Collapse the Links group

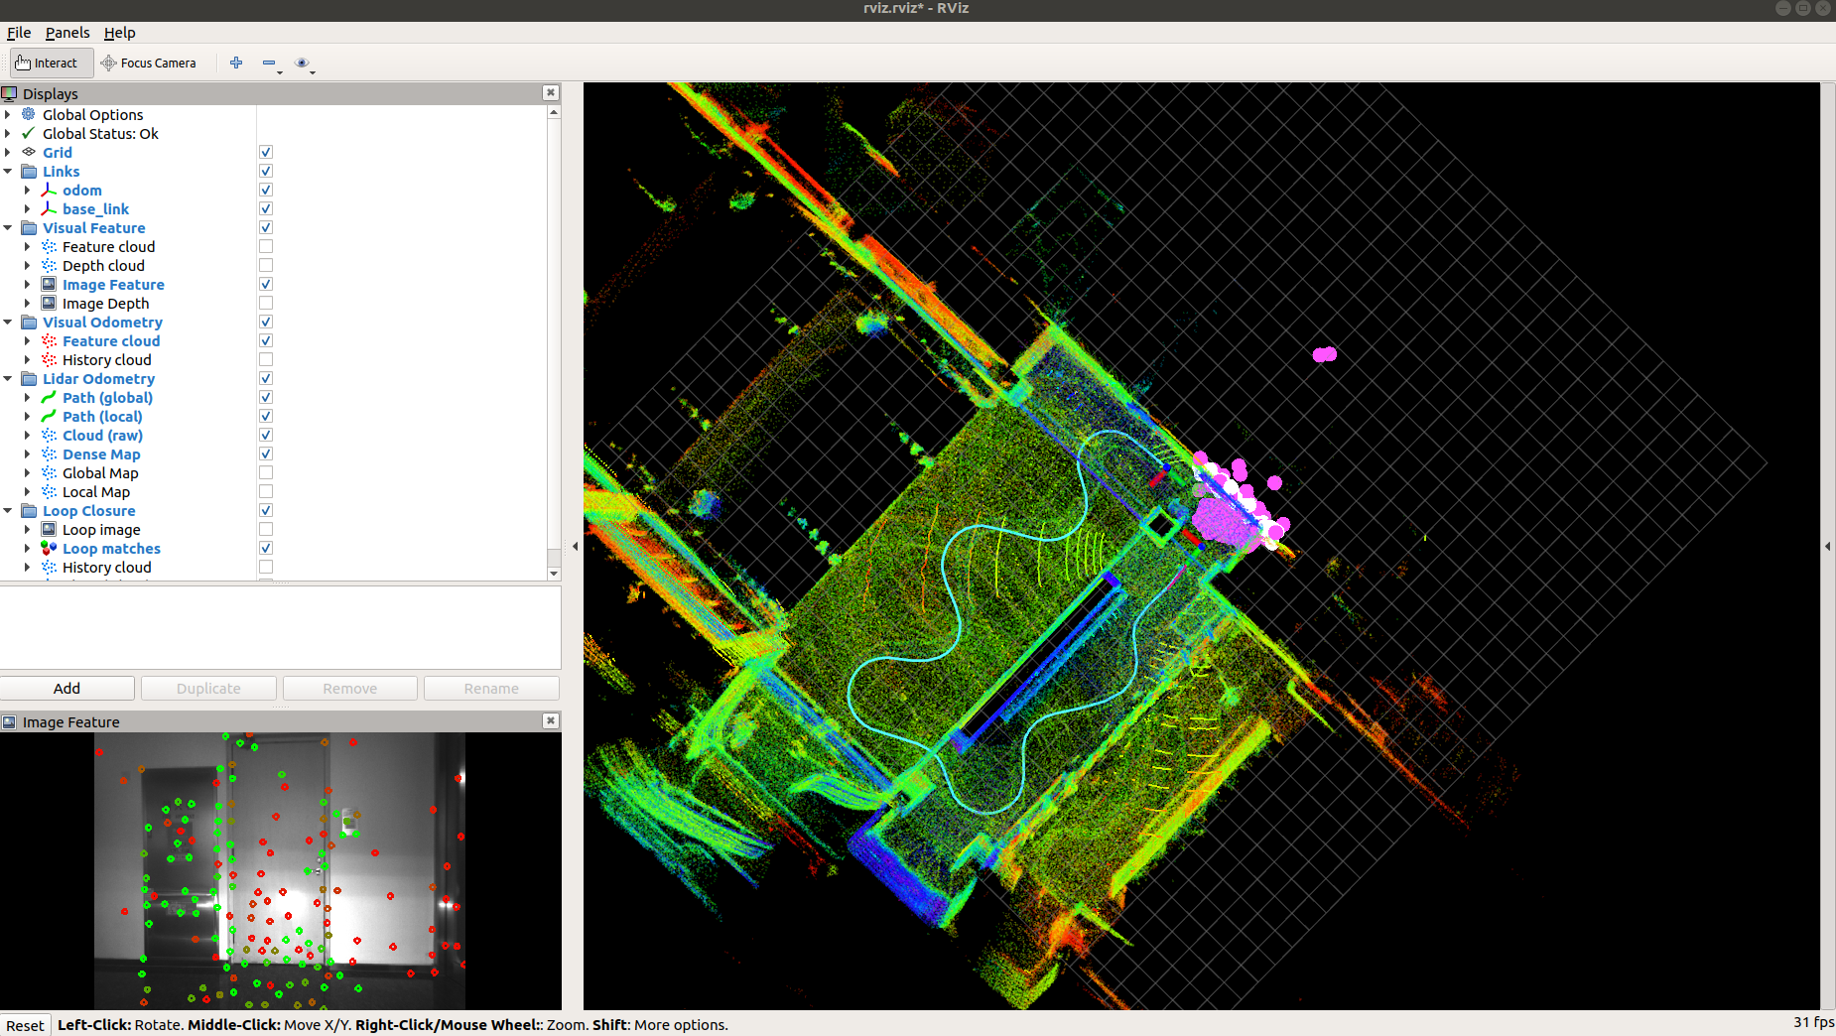(8, 171)
